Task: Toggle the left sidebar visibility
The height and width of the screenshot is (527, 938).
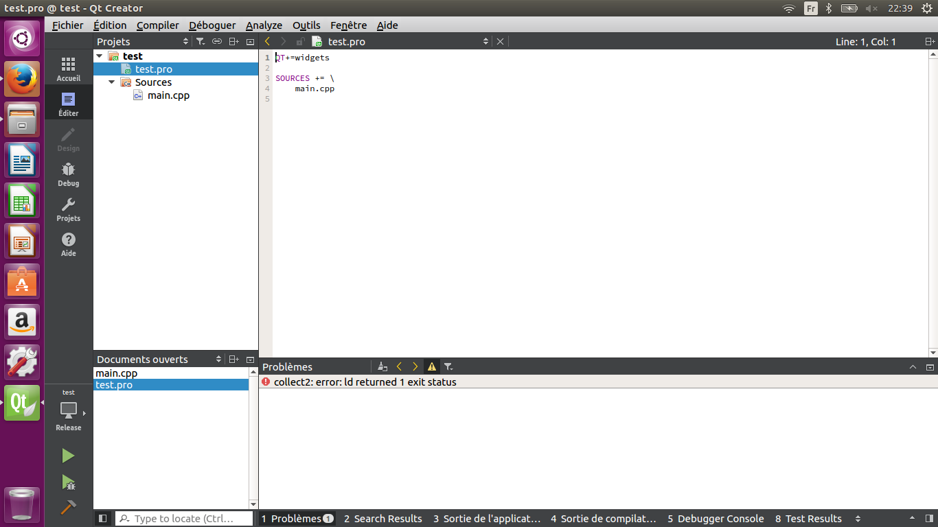Action: [103, 519]
